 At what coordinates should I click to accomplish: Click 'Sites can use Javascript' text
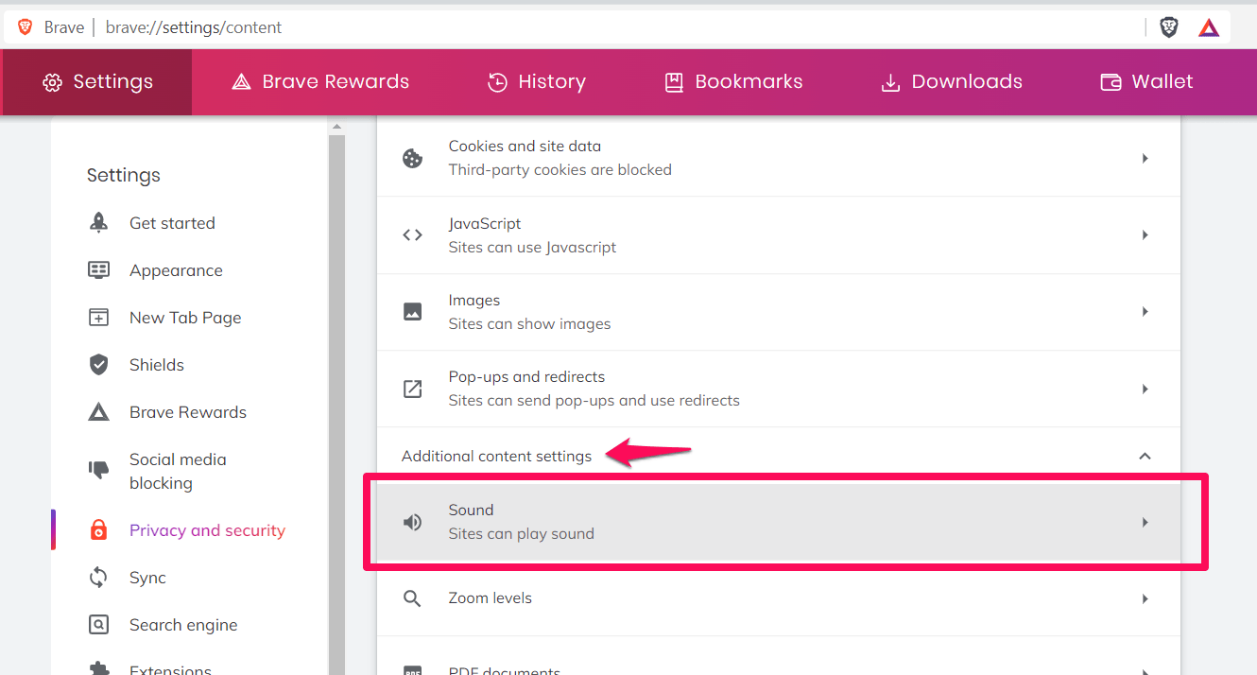pyautogui.click(x=532, y=248)
